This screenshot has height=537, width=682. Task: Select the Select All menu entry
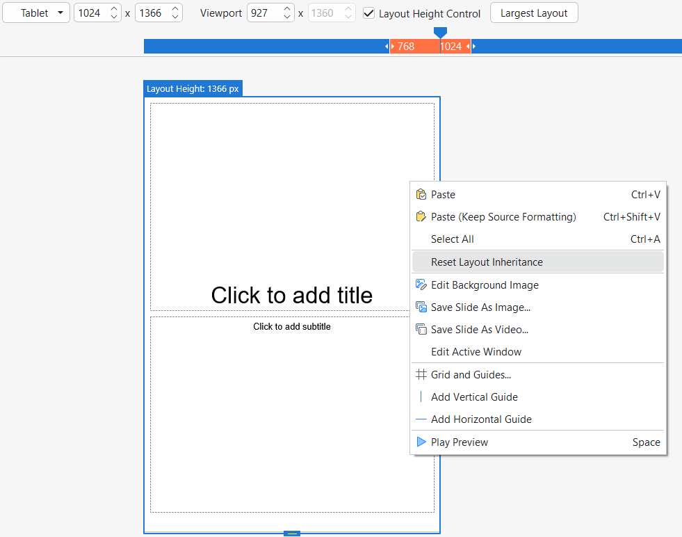453,239
